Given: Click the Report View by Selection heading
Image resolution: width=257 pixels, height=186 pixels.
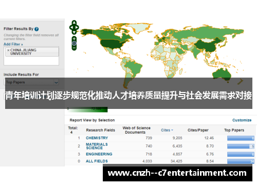Looking at the screenshot, I should (92, 120).
